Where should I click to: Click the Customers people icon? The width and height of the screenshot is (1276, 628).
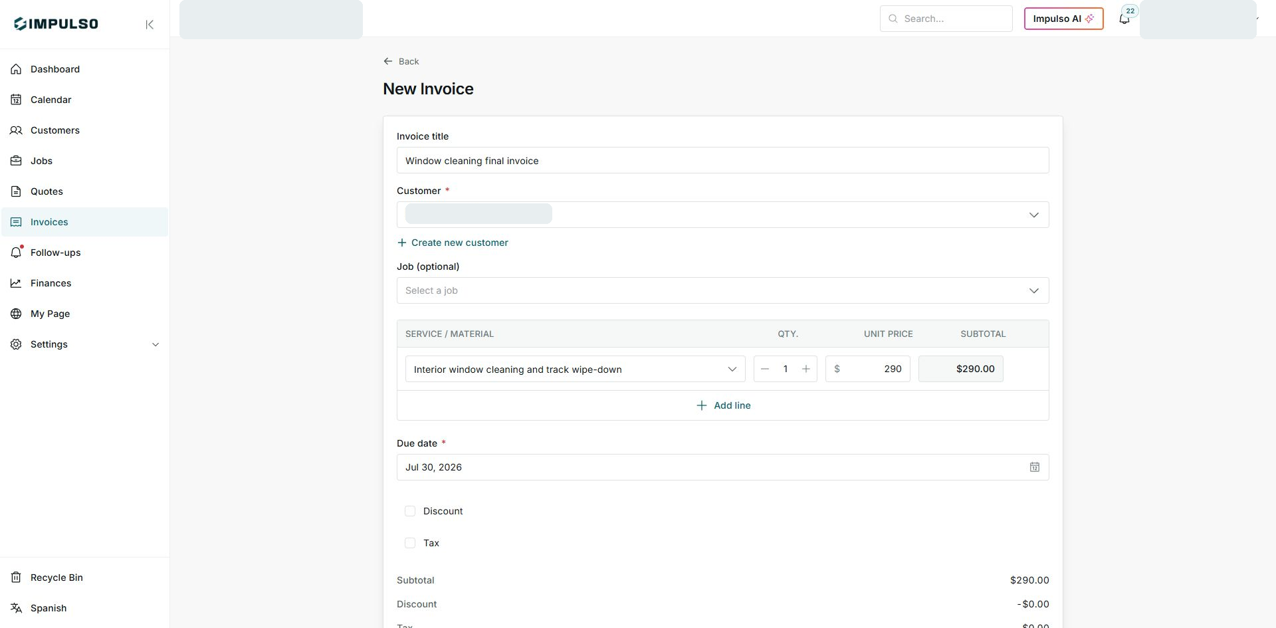pyautogui.click(x=16, y=130)
